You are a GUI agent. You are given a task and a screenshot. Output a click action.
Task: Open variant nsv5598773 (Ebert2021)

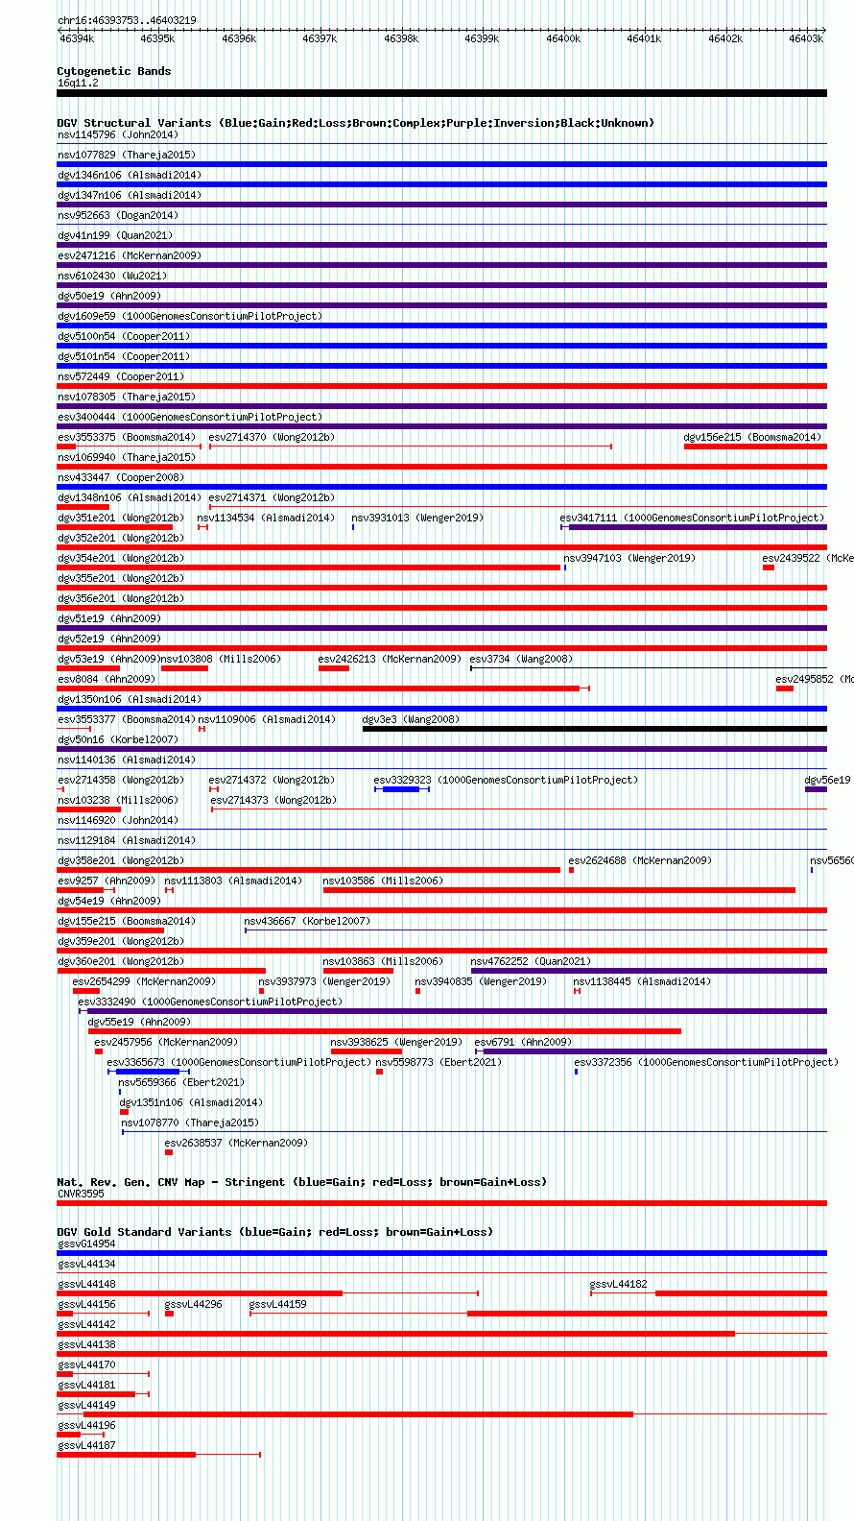tap(439, 1062)
